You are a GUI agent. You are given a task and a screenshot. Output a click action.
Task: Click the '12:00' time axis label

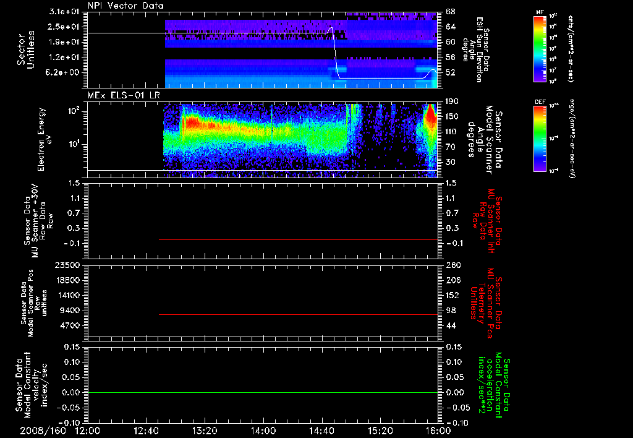click(88, 431)
